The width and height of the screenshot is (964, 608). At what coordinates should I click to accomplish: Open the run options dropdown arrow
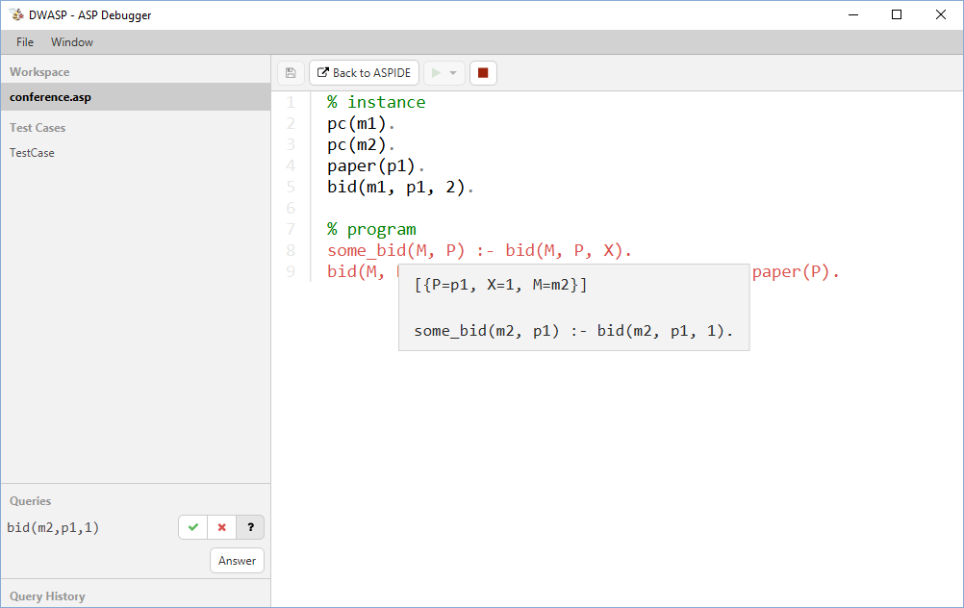(454, 73)
